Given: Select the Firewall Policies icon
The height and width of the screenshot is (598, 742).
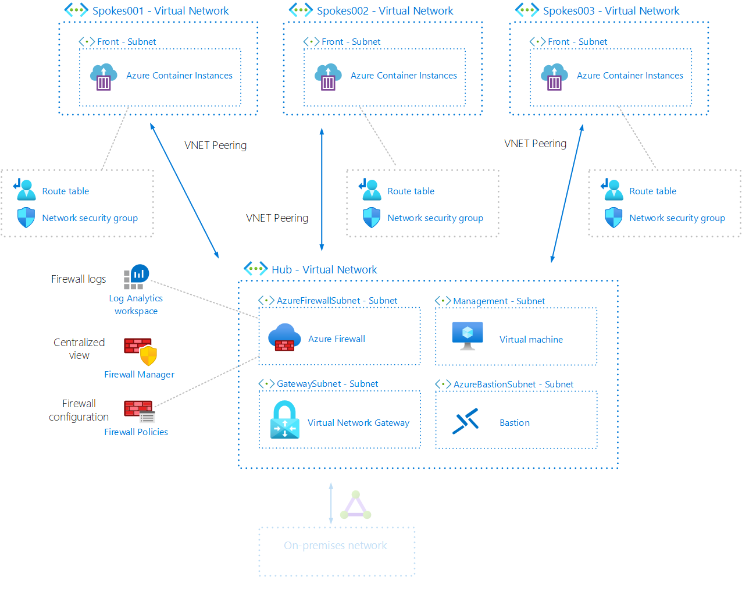Looking at the screenshot, I should coord(139,411).
